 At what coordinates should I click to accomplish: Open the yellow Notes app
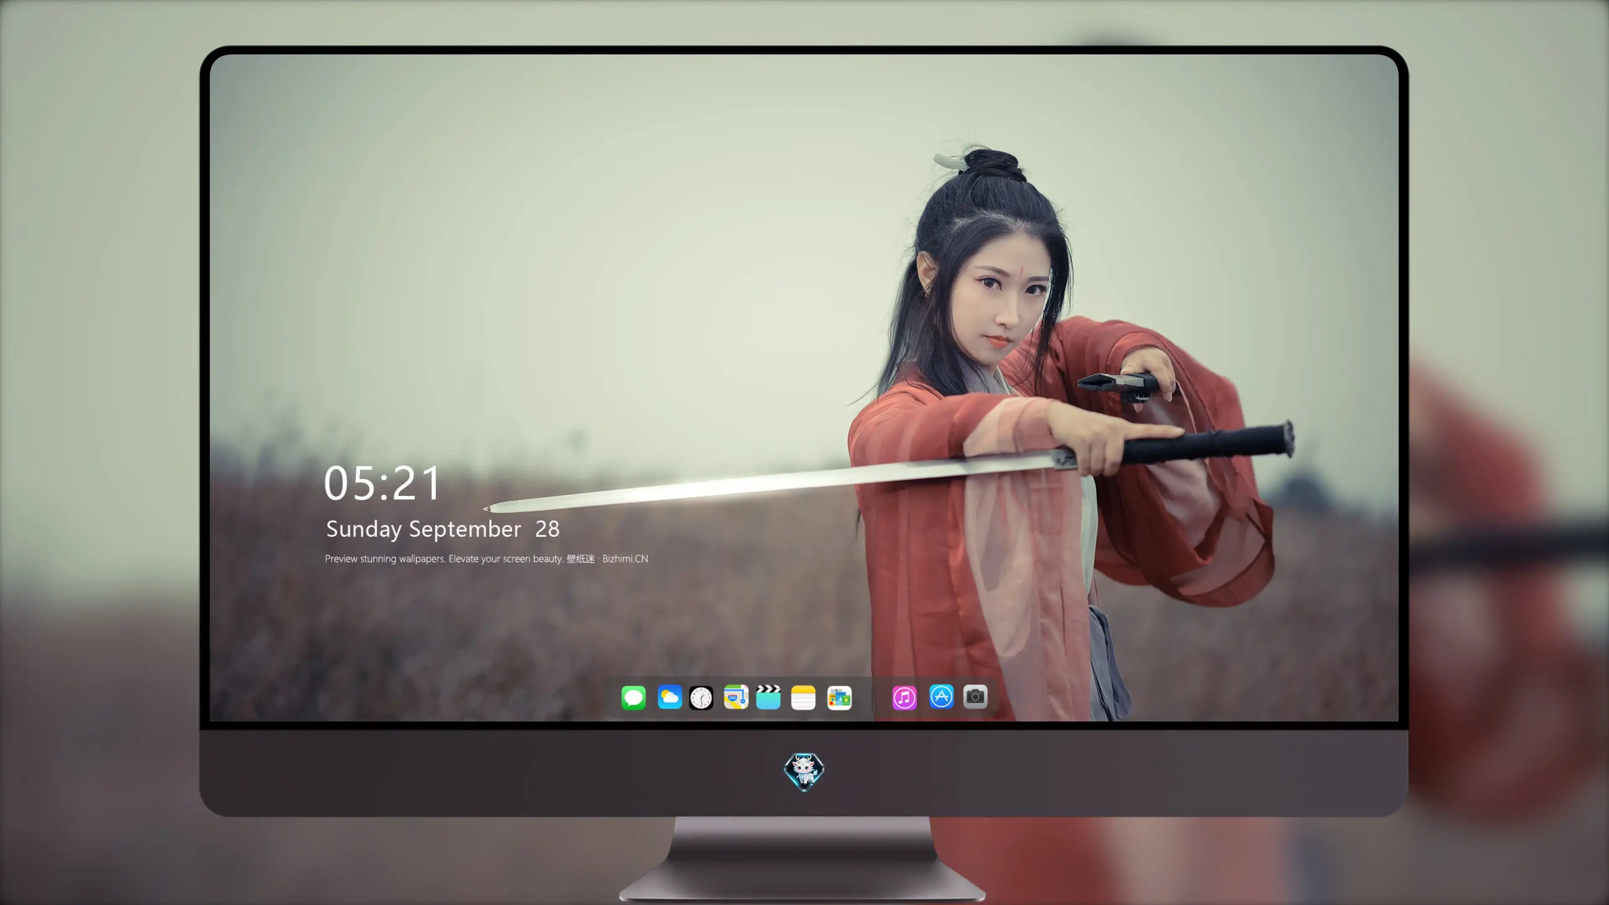(x=803, y=697)
